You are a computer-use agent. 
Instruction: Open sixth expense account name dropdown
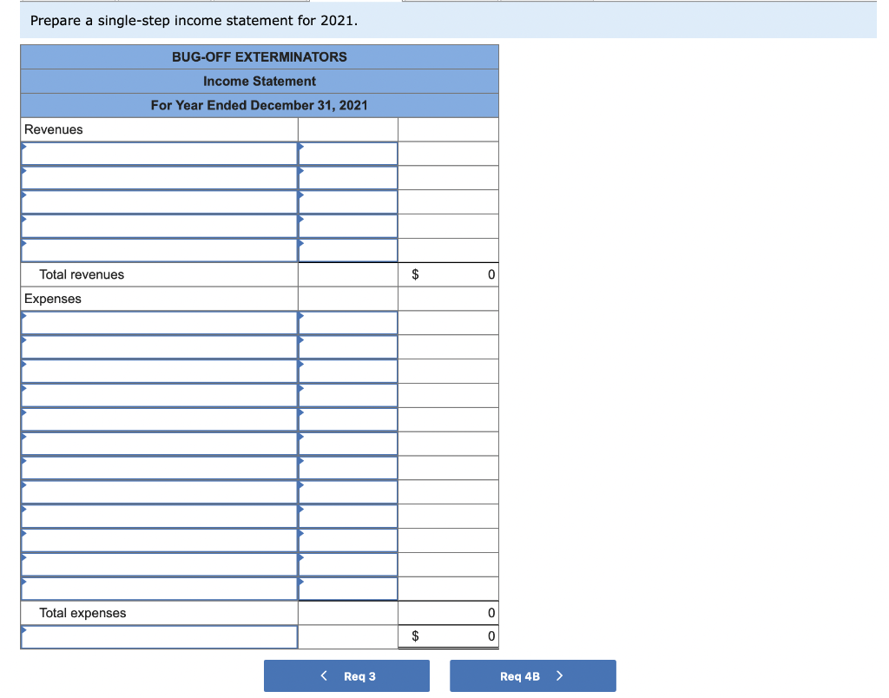click(160, 444)
